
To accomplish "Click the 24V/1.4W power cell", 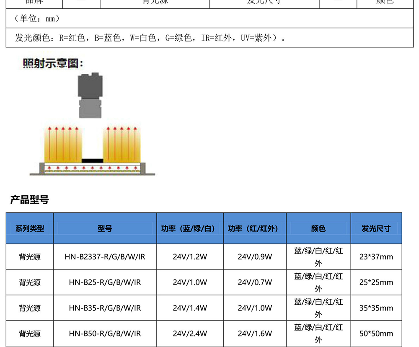I will click(190, 308).
